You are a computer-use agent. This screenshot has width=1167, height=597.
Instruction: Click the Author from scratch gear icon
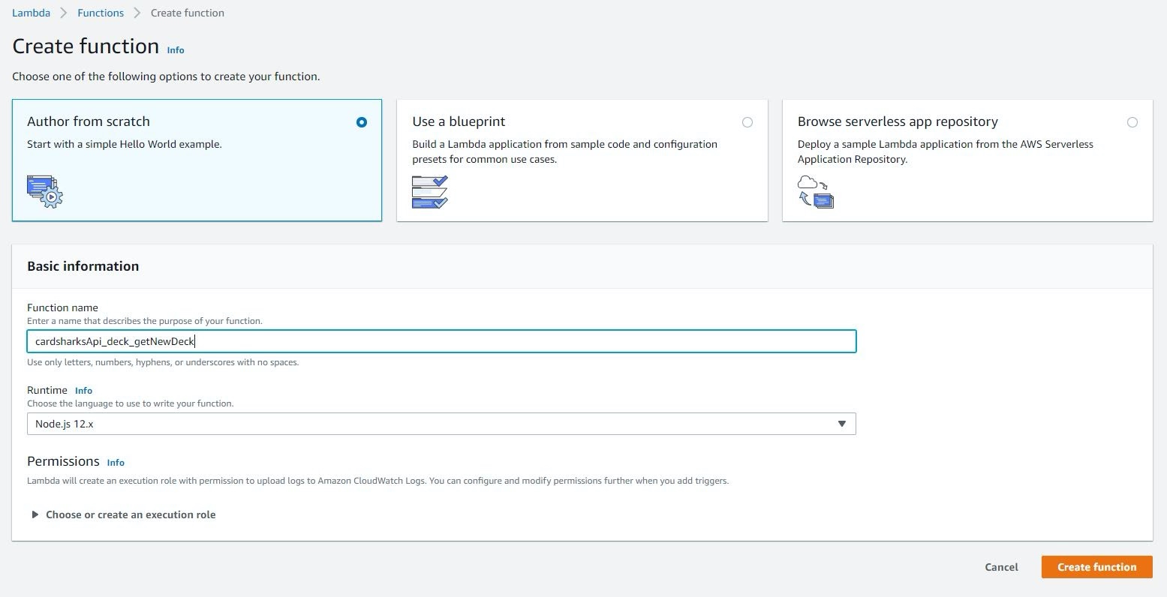coord(45,191)
